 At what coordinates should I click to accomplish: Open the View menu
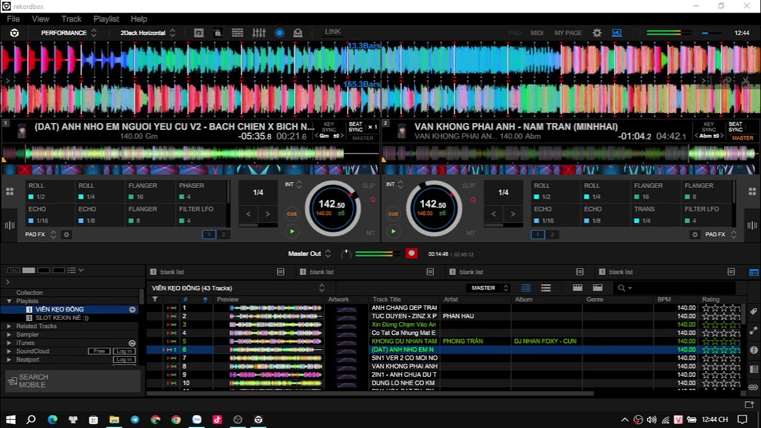point(40,19)
